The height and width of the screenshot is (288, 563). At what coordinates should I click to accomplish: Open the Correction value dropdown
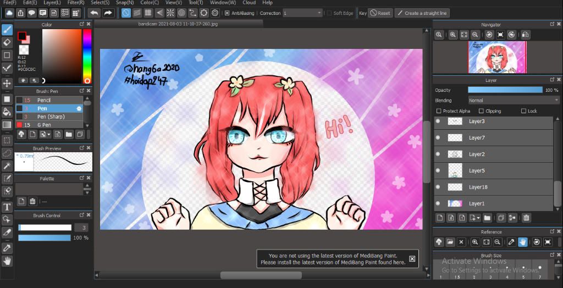coord(302,13)
